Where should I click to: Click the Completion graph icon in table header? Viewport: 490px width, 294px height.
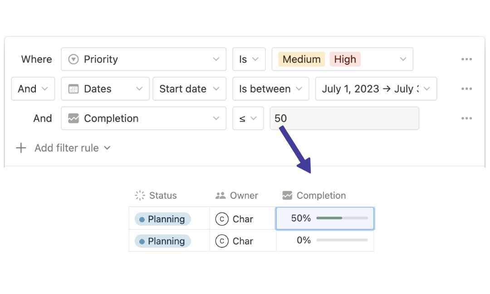(x=286, y=195)
